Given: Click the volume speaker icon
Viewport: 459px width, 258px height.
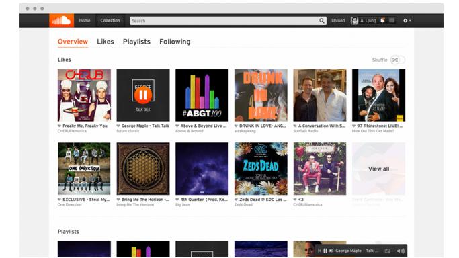Looking at the screenshot, I should (401, 251).
